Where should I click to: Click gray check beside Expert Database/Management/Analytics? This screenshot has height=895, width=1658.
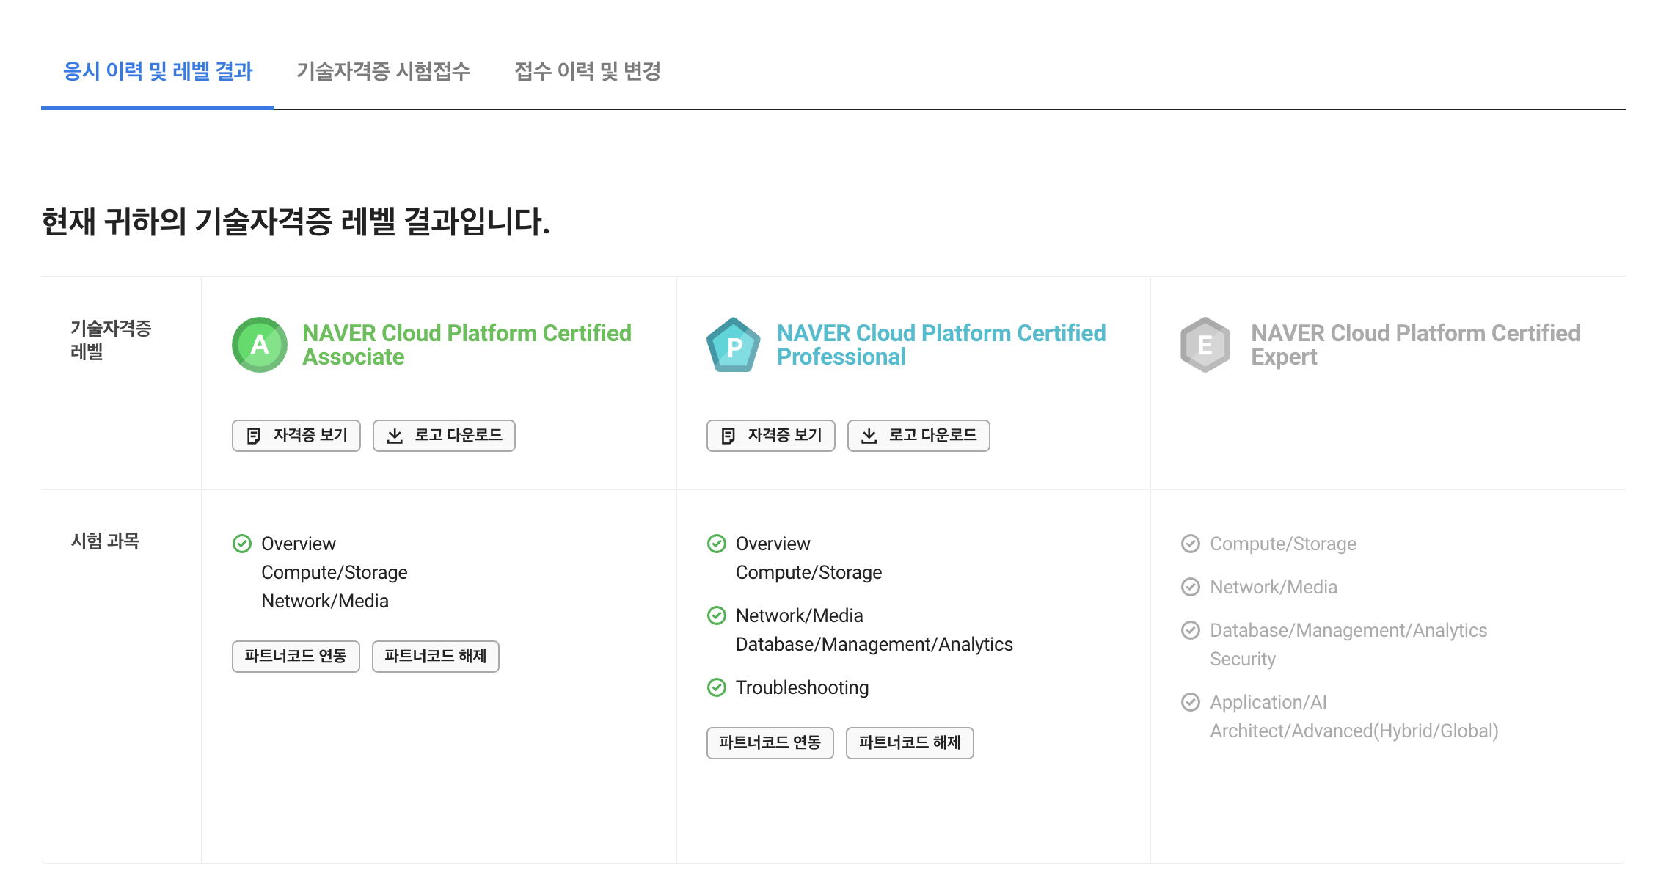(x=1191, y=630)
